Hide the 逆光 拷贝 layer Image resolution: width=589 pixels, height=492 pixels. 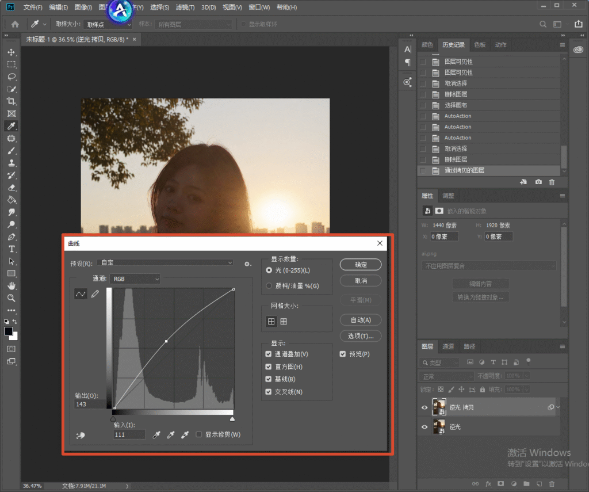(x=424, y=407)
